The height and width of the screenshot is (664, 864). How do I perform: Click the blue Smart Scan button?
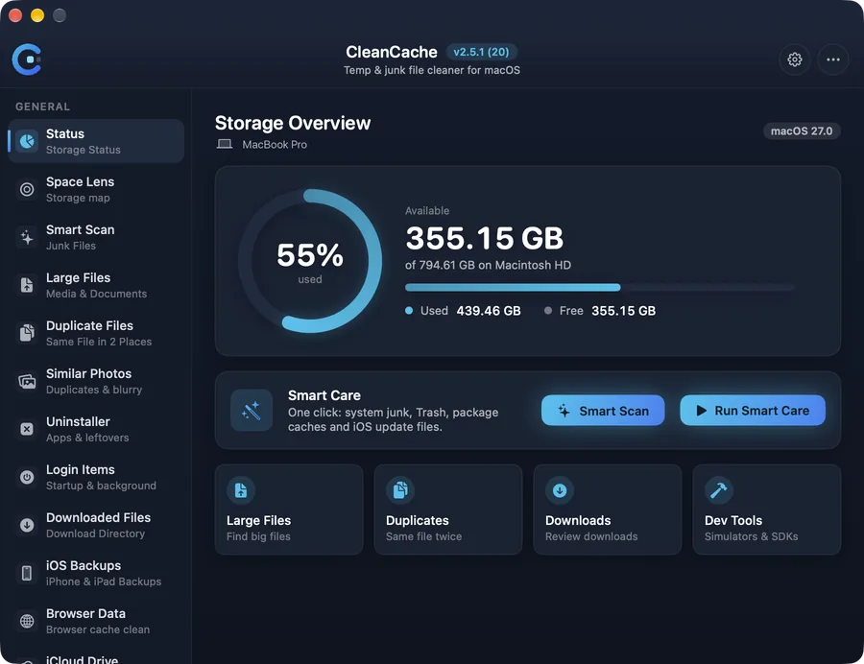coord(603,411)
